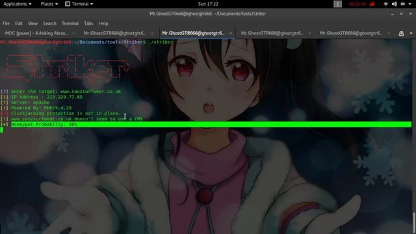Image resolution: width=416 pixels, height=234 pixels.
Task: Open the Tabs menu
Action: (x=88, y=23)
